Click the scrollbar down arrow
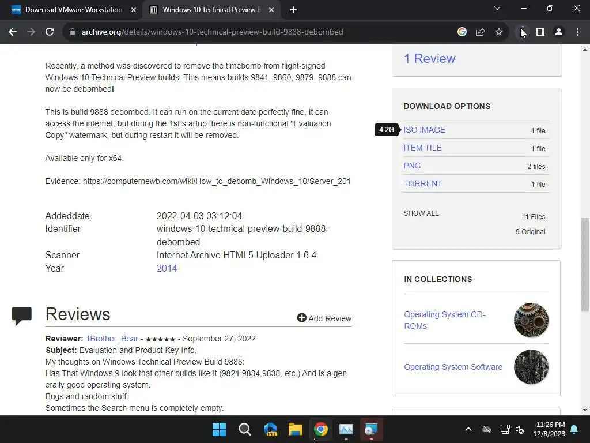The height and width of the screenshot is (443, 590). point(585,410)
